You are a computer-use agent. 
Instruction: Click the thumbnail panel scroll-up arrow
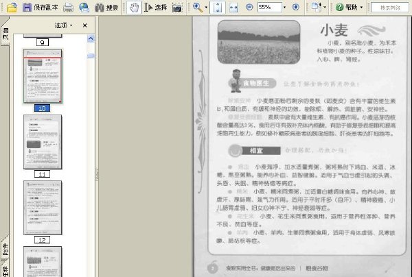tap(91, 39)
